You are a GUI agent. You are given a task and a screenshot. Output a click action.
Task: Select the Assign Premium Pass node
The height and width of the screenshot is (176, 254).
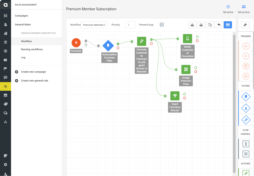[x=186, y=69]
